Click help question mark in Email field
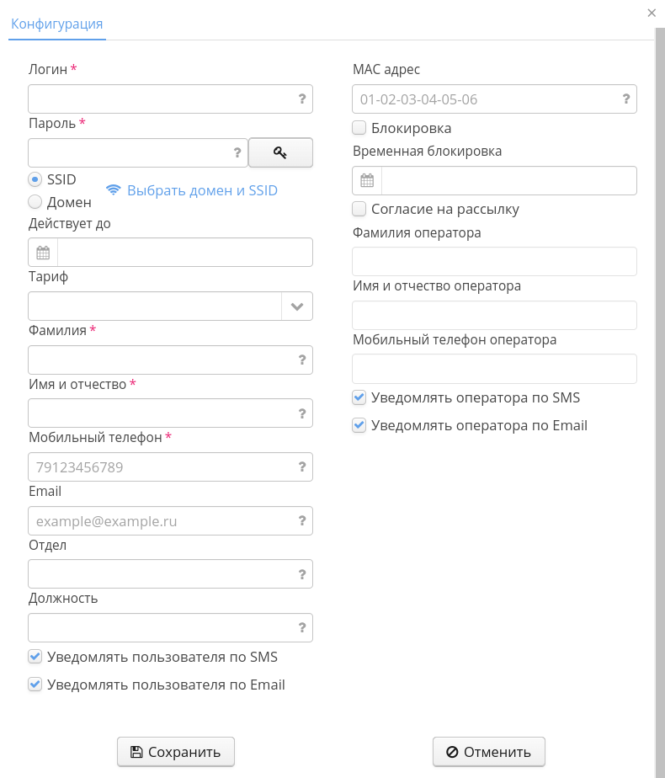 tap(302, 521)
